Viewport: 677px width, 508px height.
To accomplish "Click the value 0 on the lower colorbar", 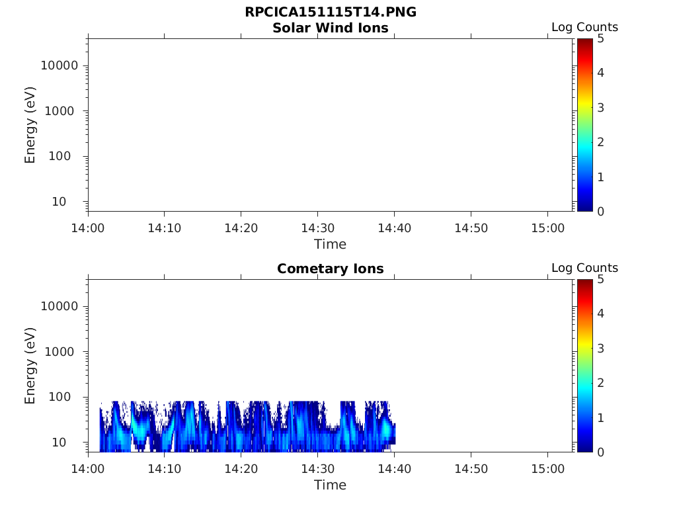I will pos(600,452).
